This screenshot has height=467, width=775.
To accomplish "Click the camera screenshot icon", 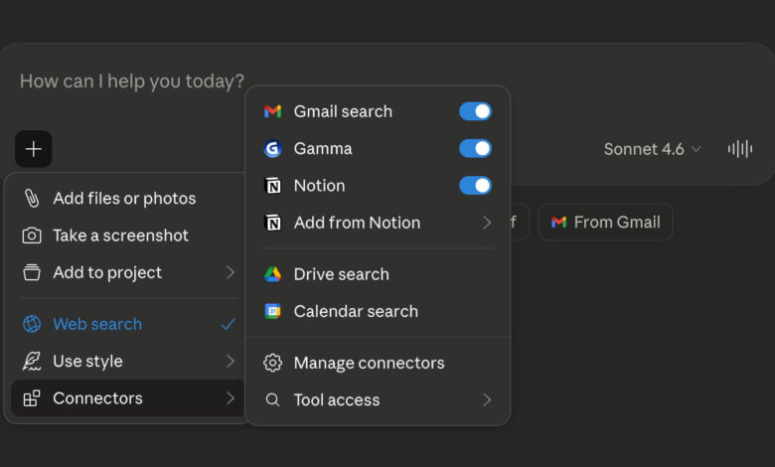I will (x=32, y=235).
